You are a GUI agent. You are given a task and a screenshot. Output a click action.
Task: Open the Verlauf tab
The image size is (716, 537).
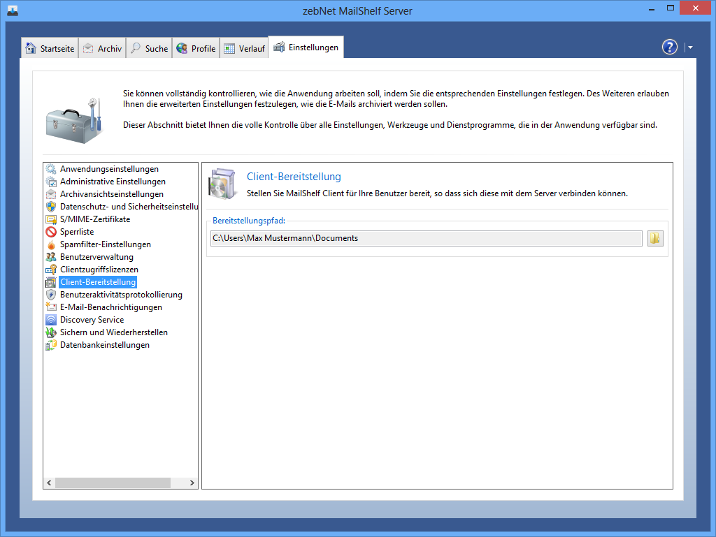coord(244,48)
